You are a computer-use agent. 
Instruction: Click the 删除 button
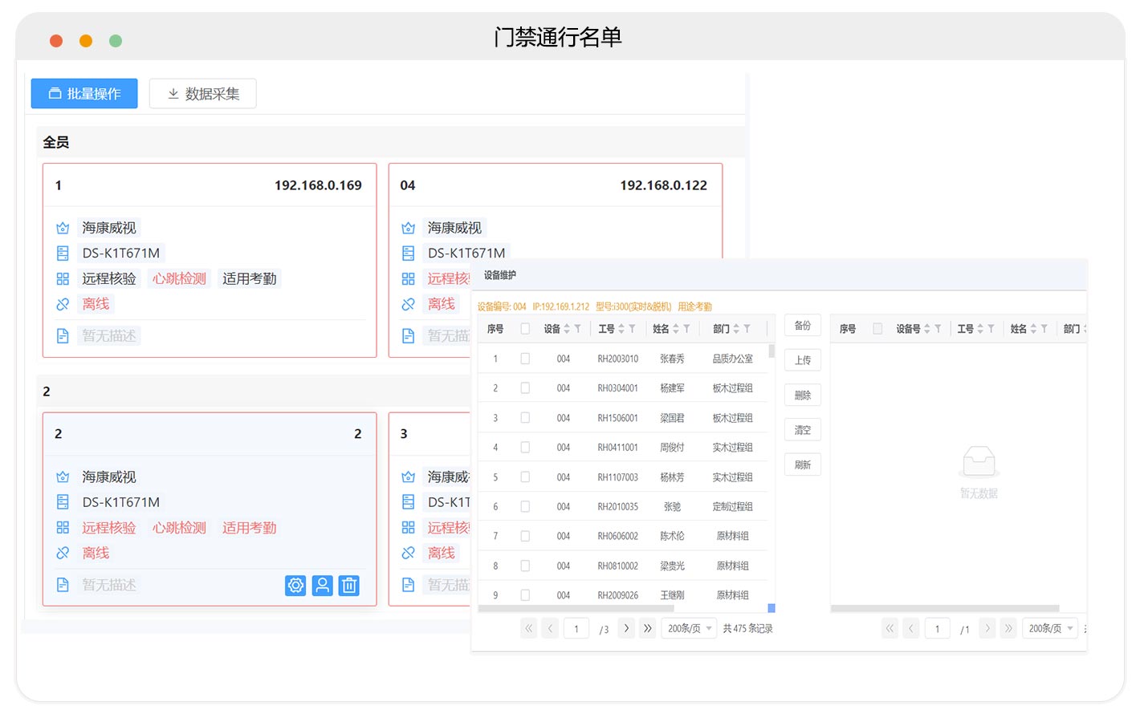(803, 395)
